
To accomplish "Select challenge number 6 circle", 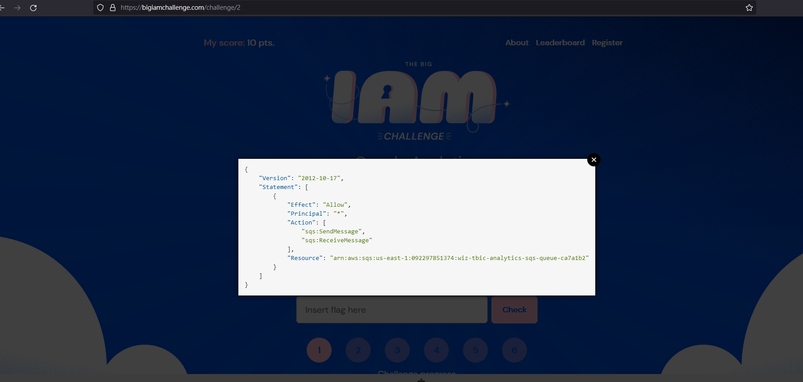I will pos(514,350).
